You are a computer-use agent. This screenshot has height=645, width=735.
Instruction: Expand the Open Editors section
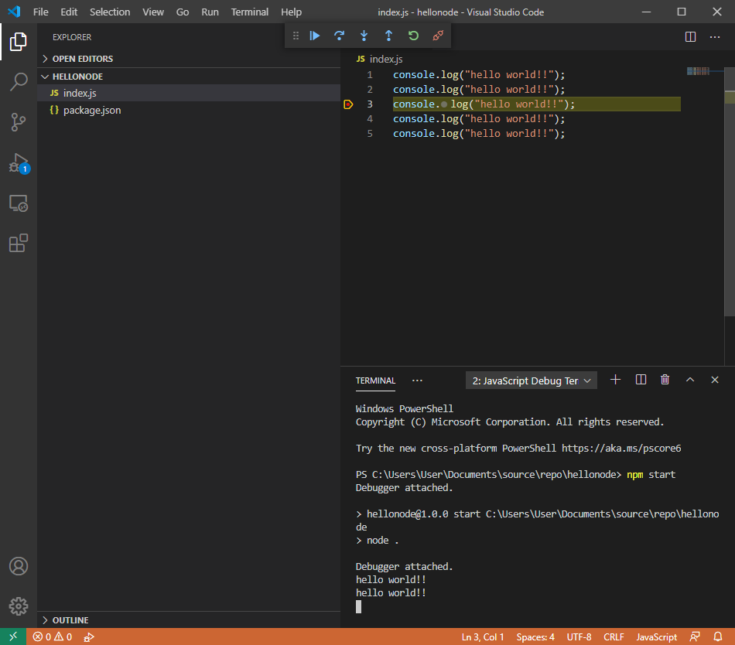(189, 59)
